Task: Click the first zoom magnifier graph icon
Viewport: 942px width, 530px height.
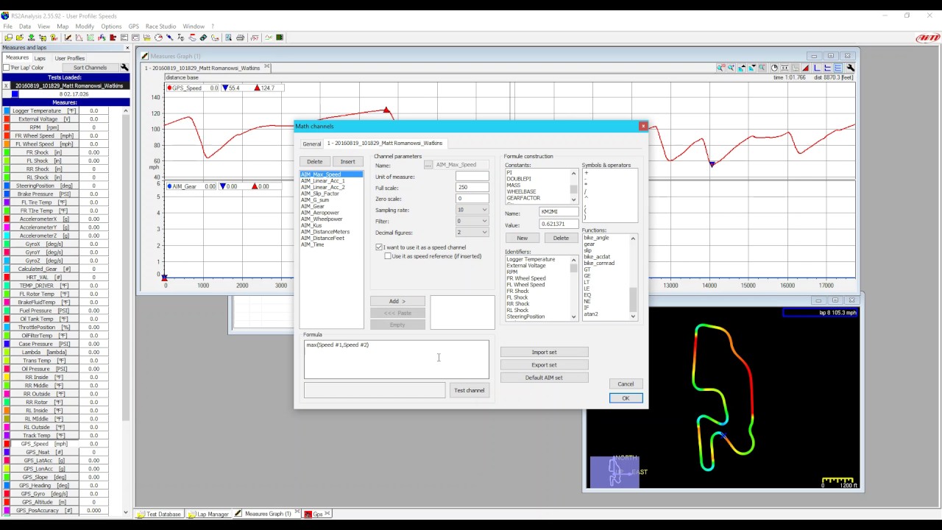Action: tap(720, 68)
